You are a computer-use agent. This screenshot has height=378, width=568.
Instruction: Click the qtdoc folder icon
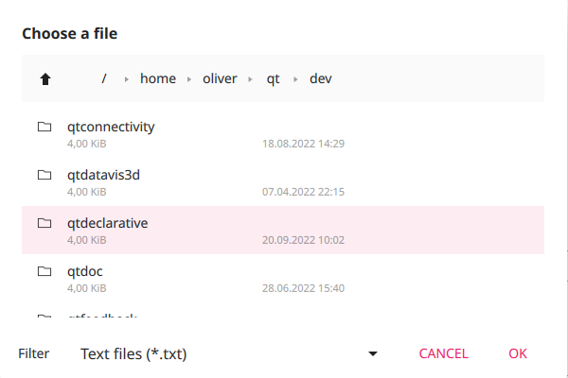coord(44,271)
